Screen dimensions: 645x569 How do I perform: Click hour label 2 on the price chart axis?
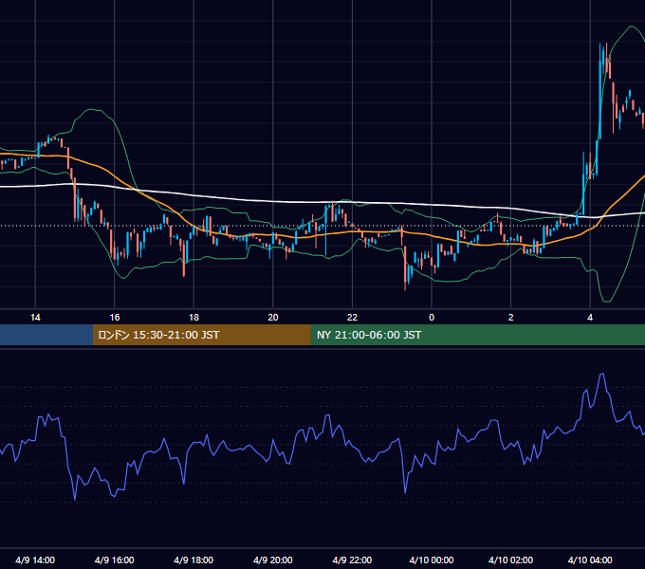pyautogui.click(x=511, y=318)
